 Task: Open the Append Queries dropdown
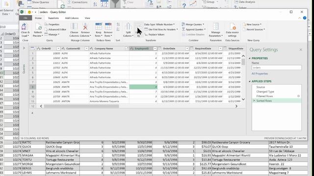[193, 29]
